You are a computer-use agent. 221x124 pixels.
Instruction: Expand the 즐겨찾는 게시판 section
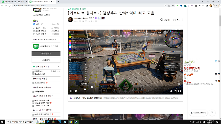58,67
